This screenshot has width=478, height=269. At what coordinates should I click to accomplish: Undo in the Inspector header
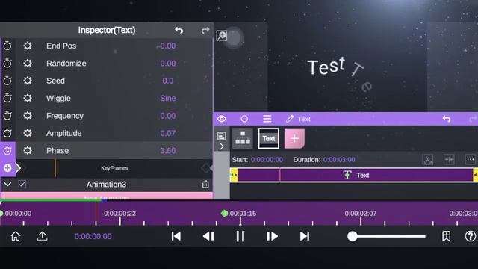[x=179, y=30]
